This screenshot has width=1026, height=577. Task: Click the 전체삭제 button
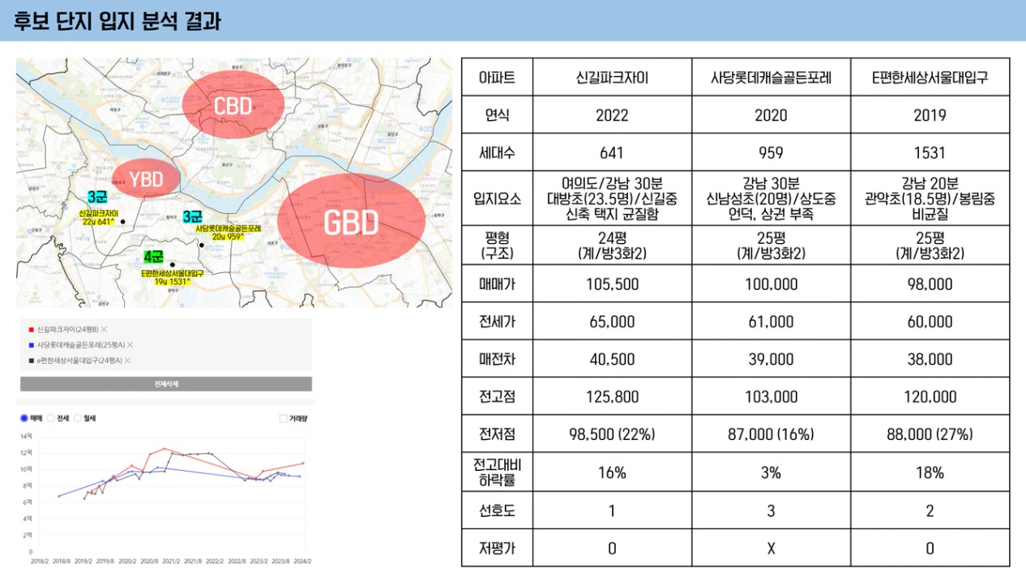(x=166, y=384)
